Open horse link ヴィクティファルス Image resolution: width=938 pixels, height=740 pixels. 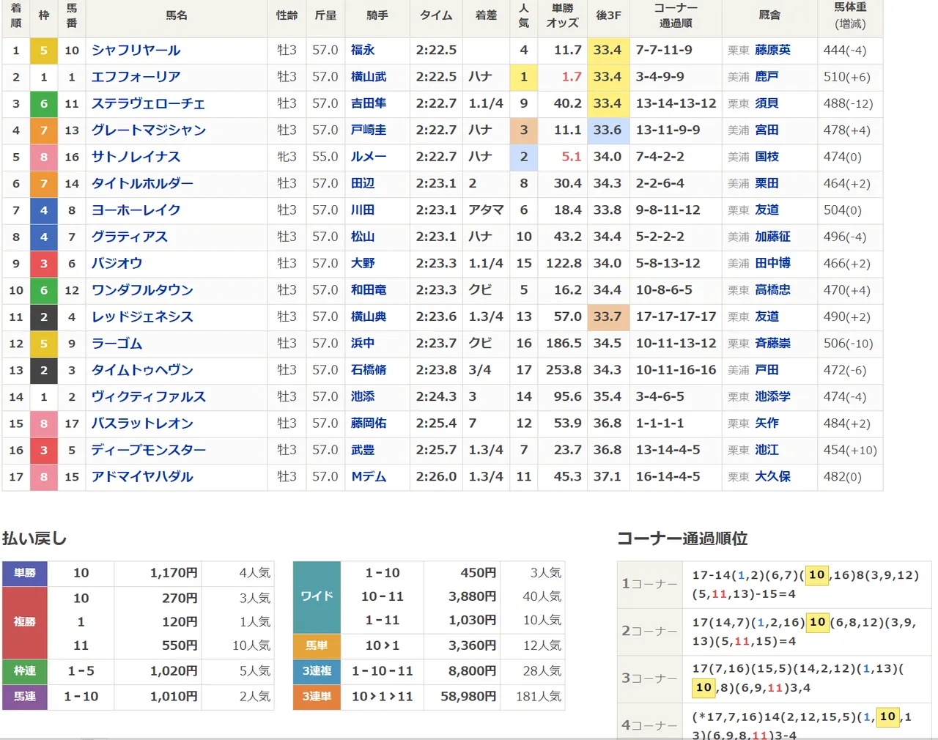[x=149, y=396]
